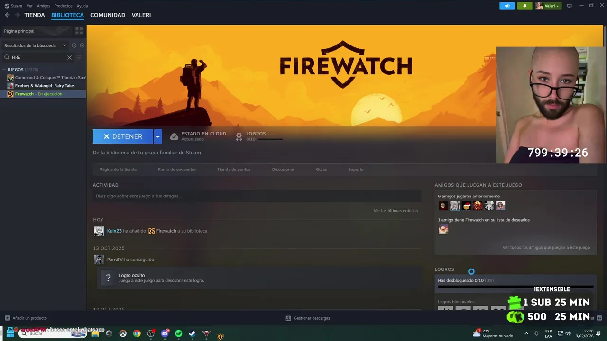
Task: Select Firewatch in the games list
Action: pos(43,94)
